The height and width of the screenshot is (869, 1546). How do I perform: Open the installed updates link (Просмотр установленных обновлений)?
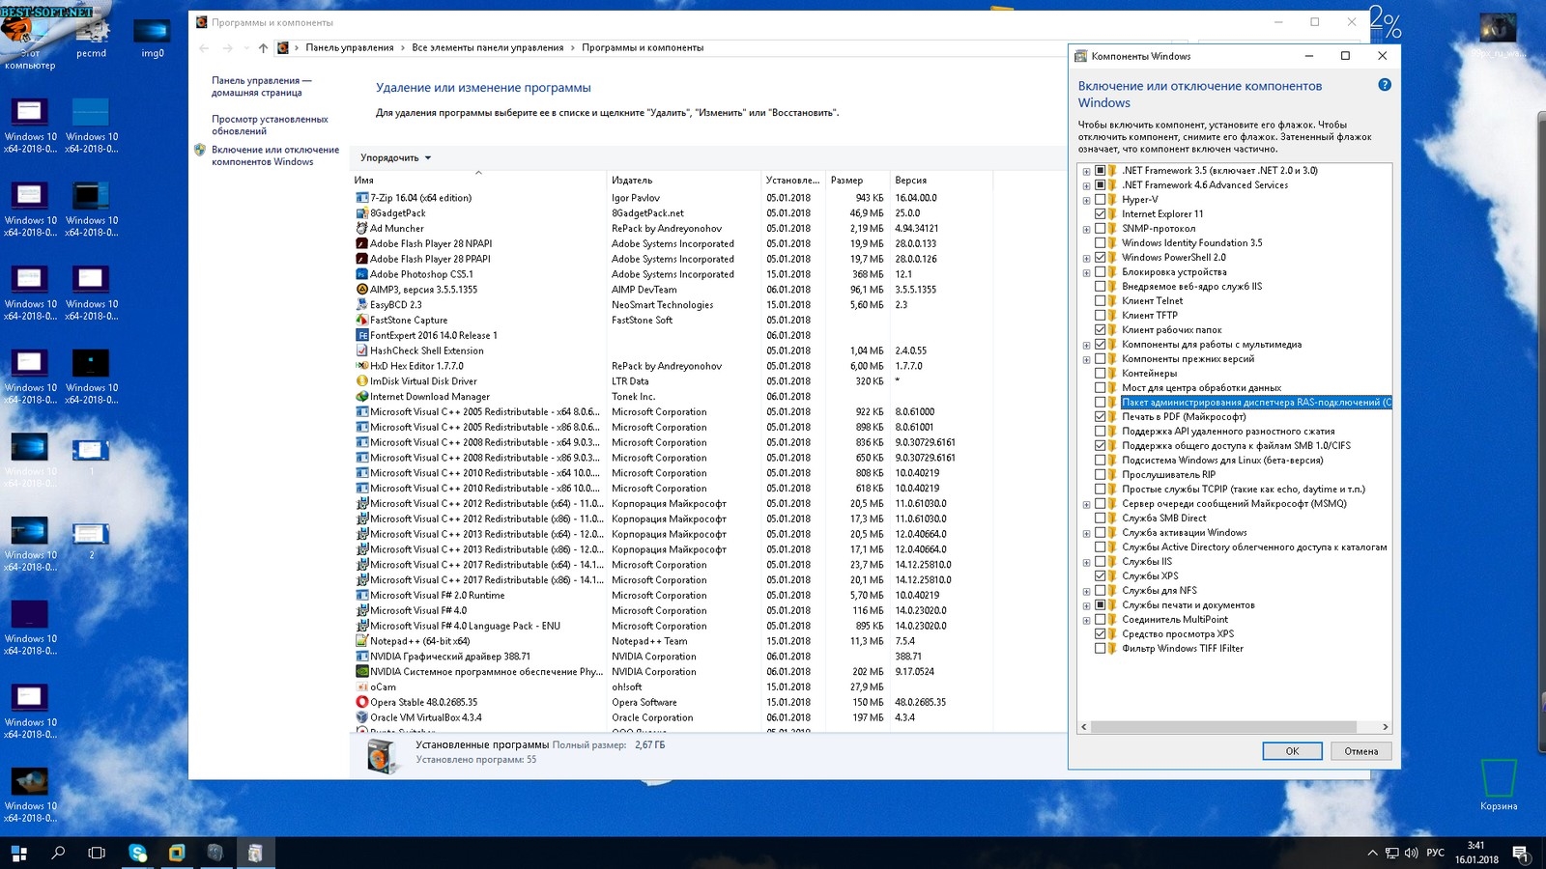(x=270, y=125)
